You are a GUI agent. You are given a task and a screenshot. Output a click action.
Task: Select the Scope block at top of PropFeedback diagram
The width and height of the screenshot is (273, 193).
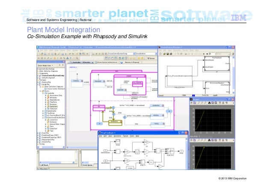[x=118, y=142]
